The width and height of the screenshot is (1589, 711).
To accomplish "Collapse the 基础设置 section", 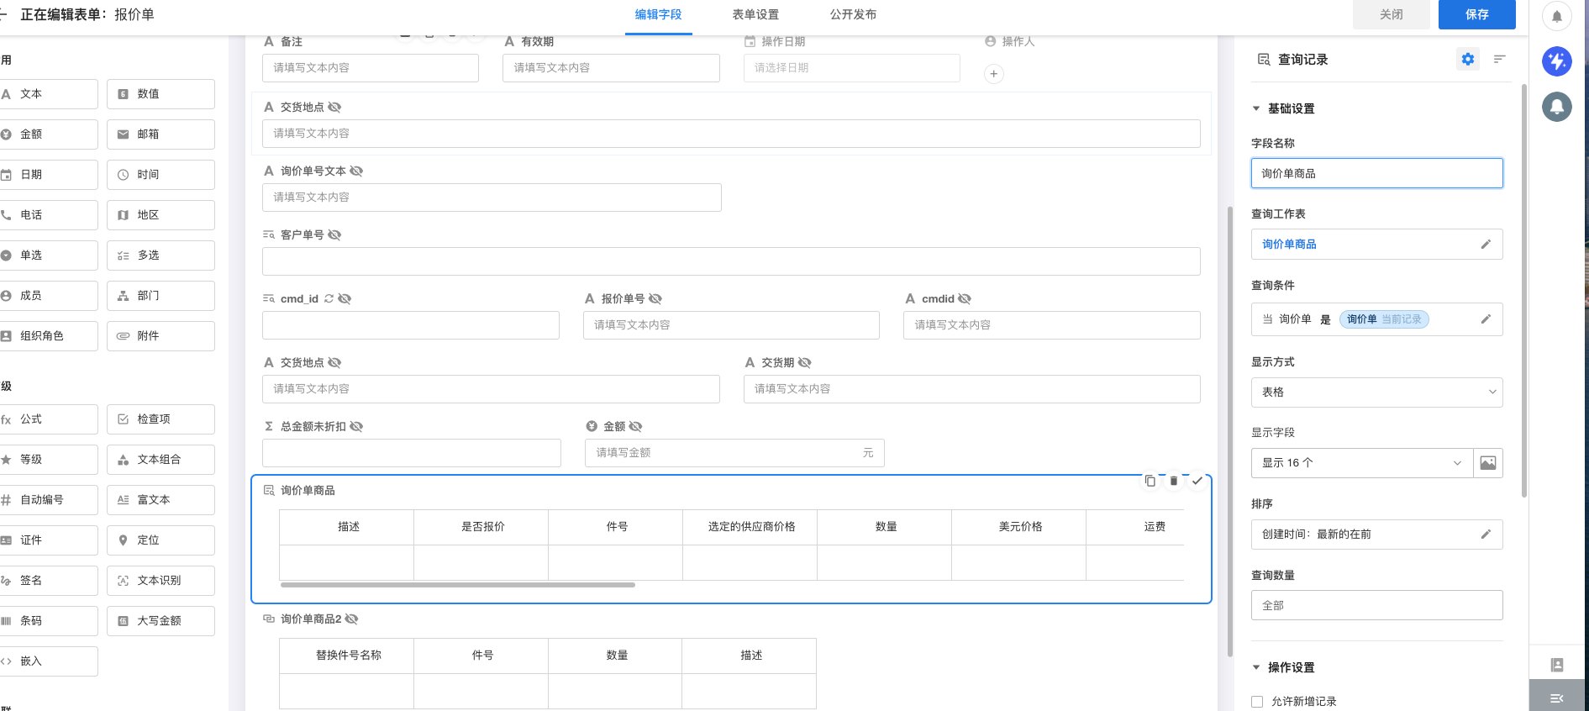I will 1256,108.
